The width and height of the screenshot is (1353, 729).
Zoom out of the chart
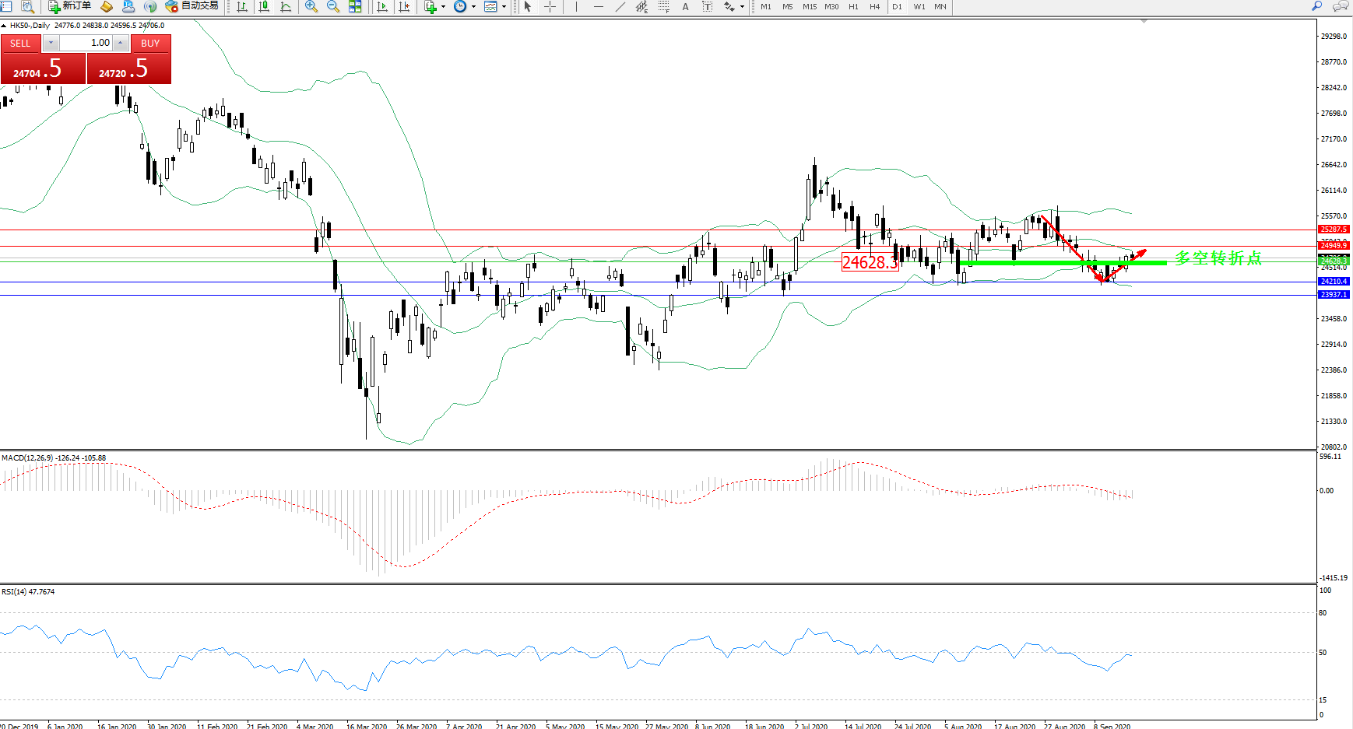click(x=333, y=6)
